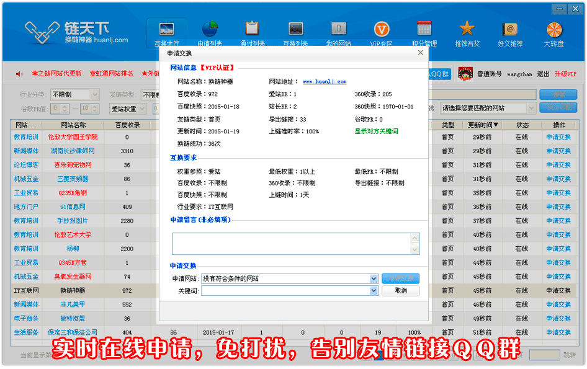Click the message box scroll up arrow

coord(414,238)
